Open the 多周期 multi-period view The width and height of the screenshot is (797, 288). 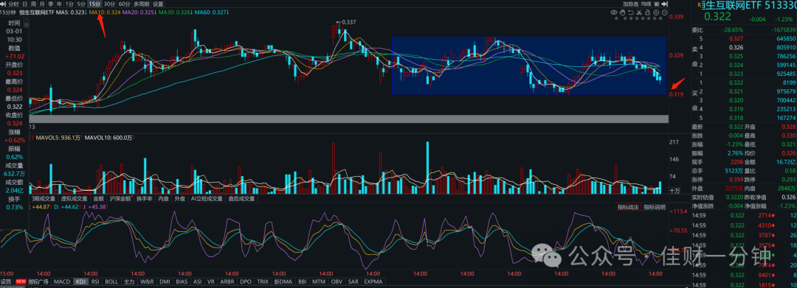pyautogui.click(x=142, y=4)
